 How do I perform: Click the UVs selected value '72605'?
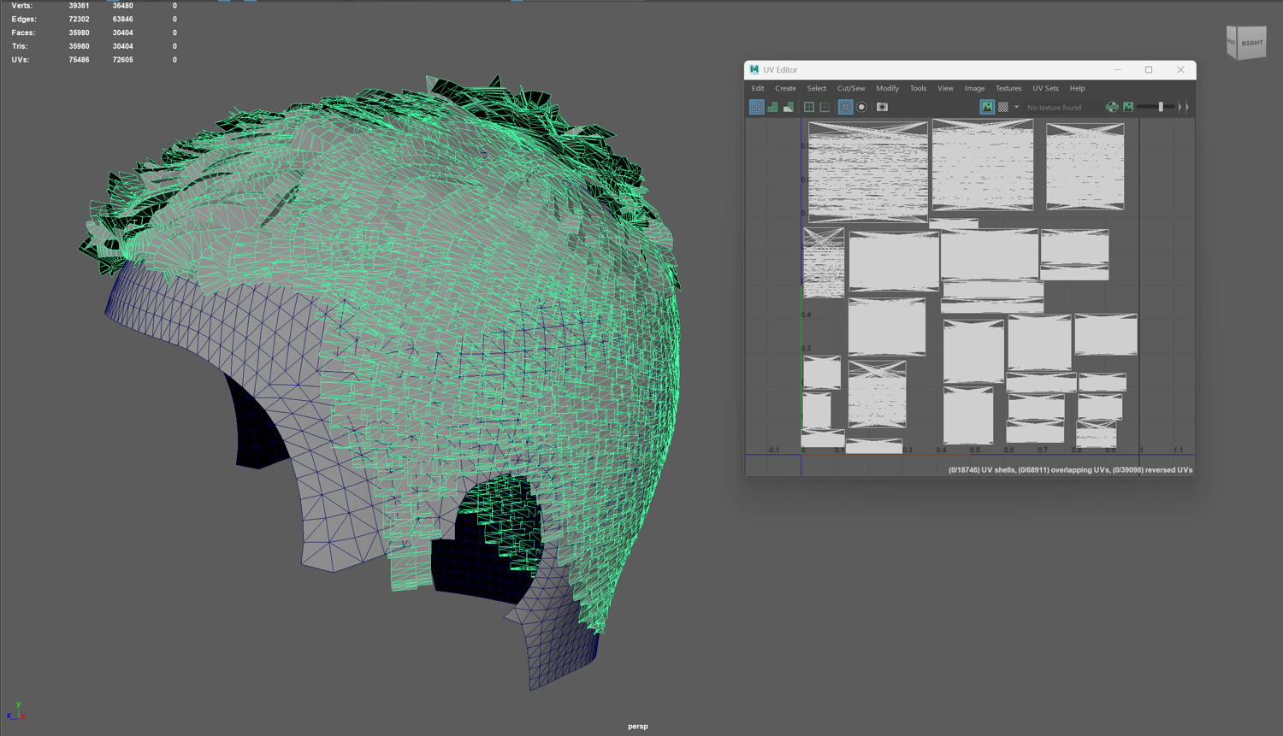coord(122,60)
